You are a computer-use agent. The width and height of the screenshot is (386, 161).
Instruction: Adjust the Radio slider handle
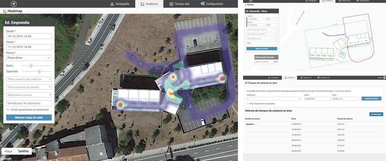(x=31, y=66)
